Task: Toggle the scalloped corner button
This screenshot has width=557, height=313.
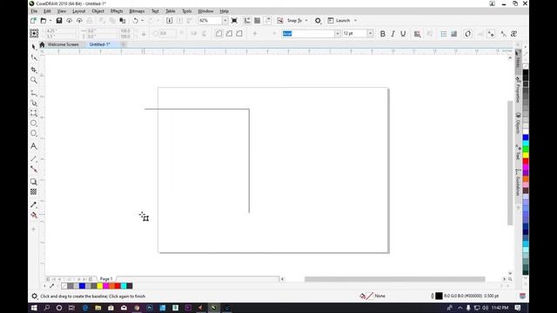Action: pos(229,34)
